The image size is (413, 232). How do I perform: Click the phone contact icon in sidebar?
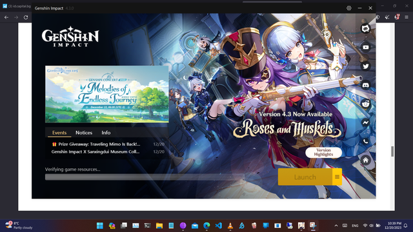point(366,142)
